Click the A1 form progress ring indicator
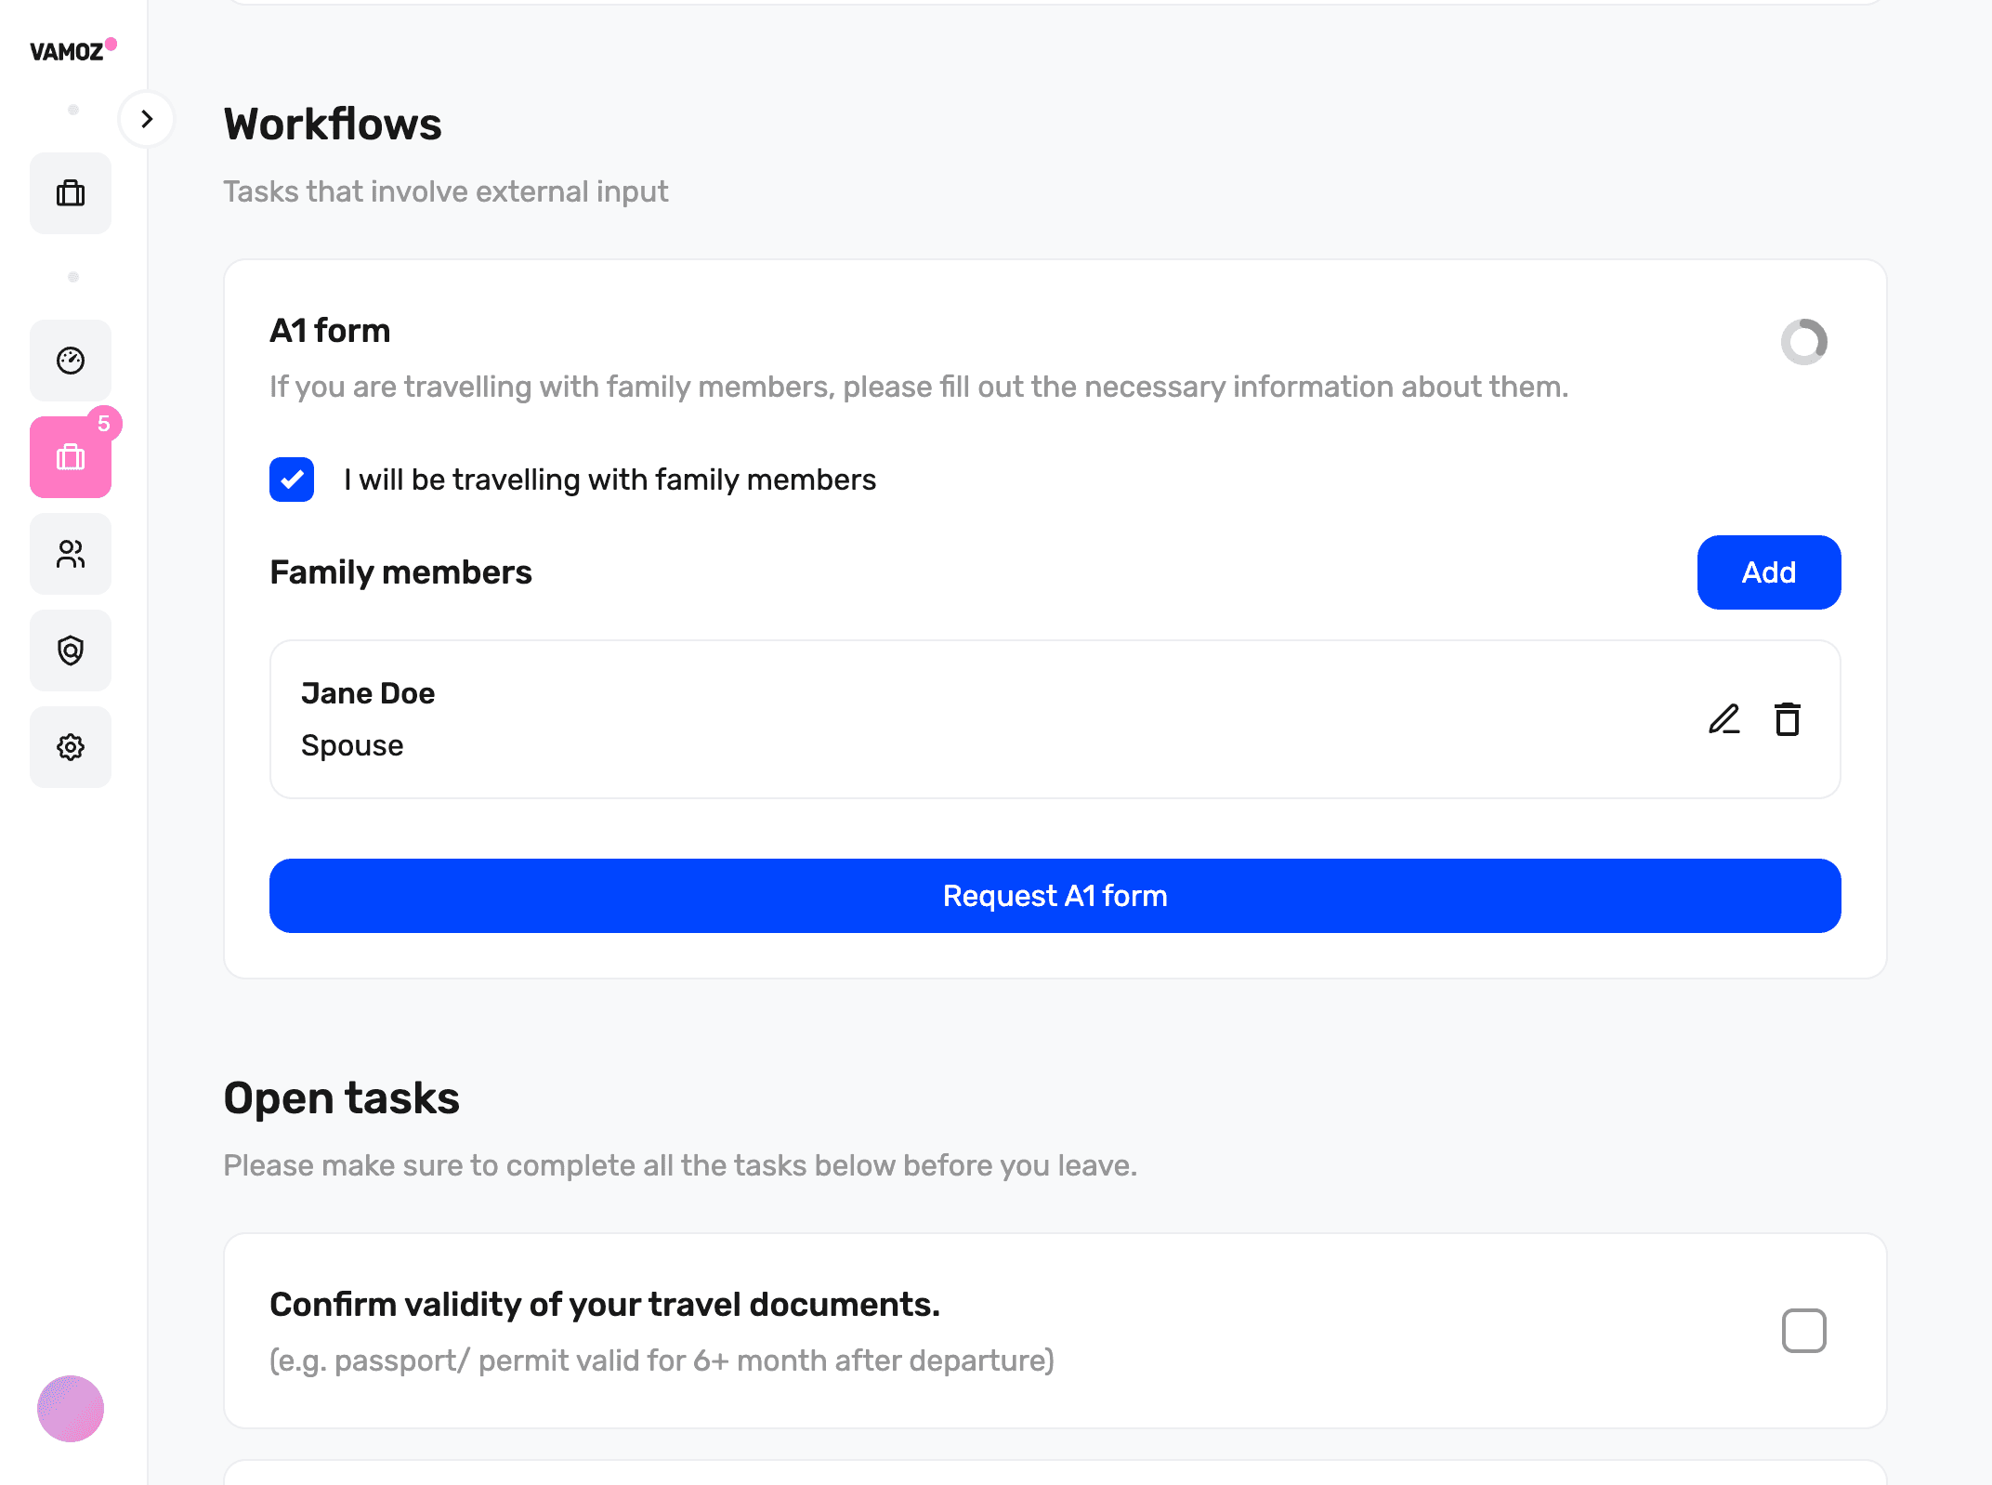Viewport: 1992px width, 1485px height. pos(1803,343)
